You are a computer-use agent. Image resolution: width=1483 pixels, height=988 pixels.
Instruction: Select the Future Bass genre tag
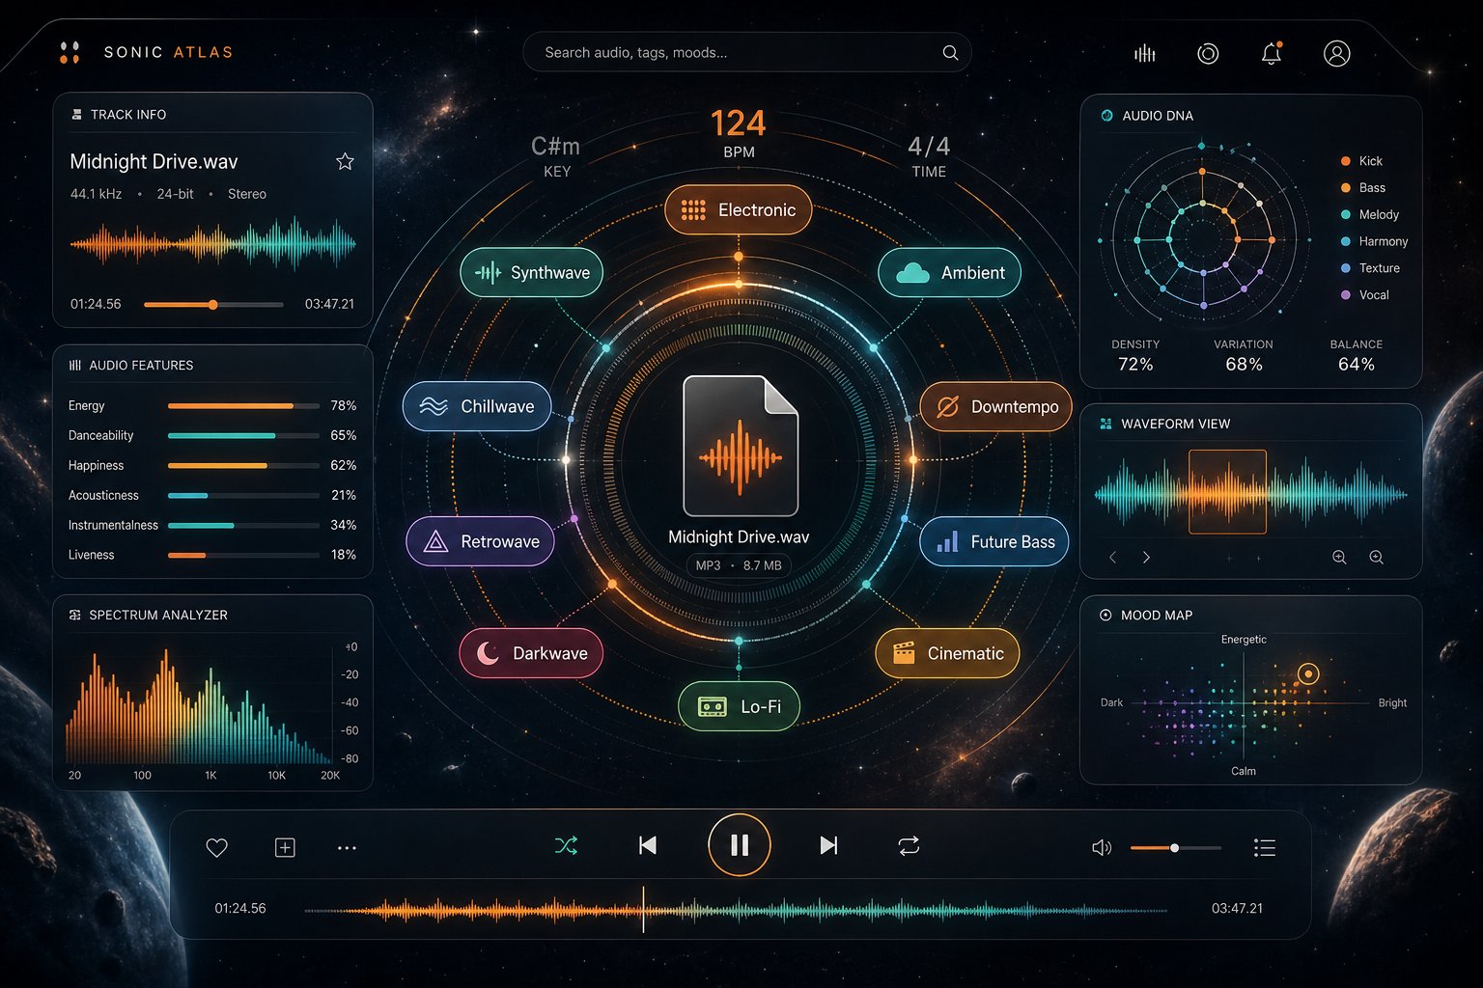coord(994,541)
